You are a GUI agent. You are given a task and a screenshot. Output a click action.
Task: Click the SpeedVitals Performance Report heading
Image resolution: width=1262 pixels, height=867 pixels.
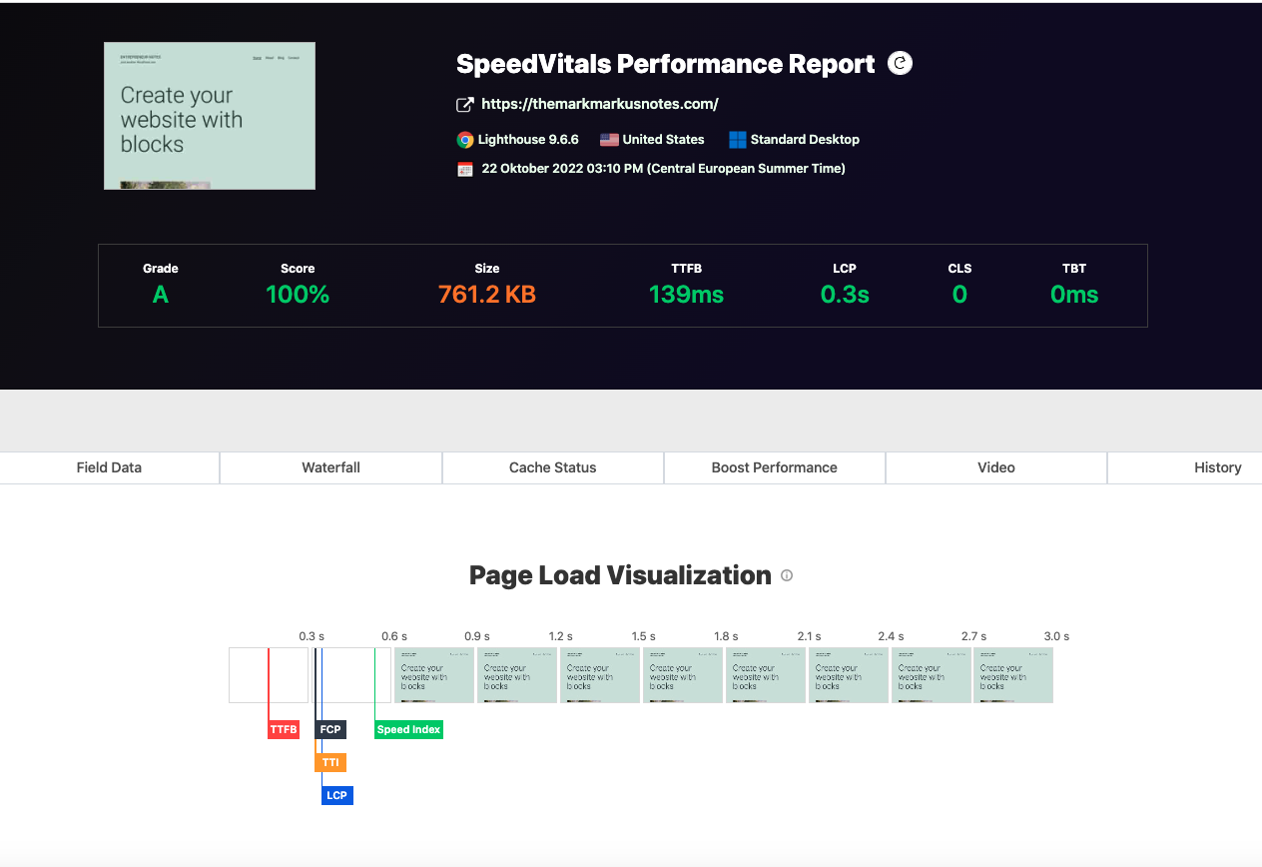coord(666,64)
